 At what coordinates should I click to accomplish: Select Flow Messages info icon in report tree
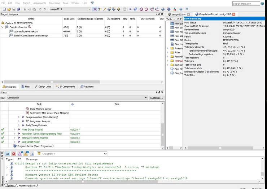coord(172,69)
